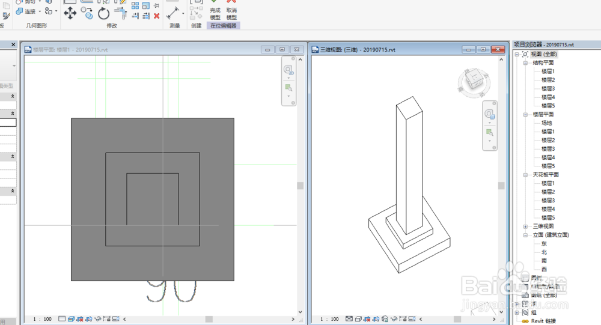601x325 pixels.
Task: Click the right scroll arrow of 3D view
Action: tap(494, 319)
